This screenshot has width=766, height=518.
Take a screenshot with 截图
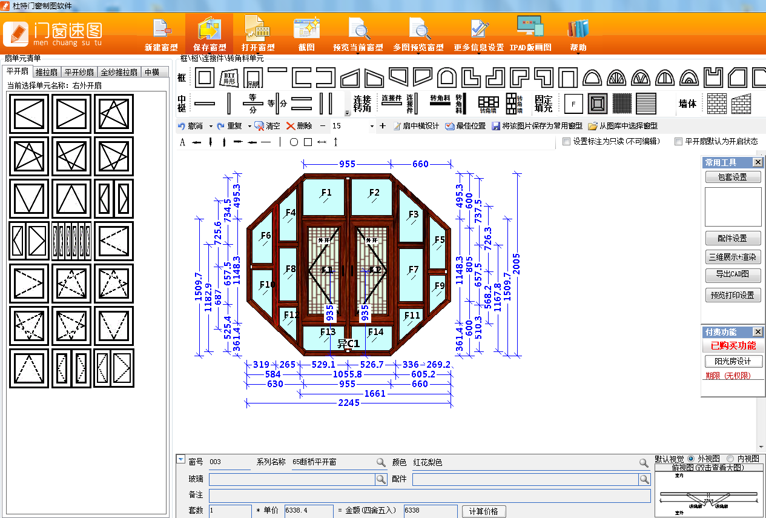click(306, 35)
